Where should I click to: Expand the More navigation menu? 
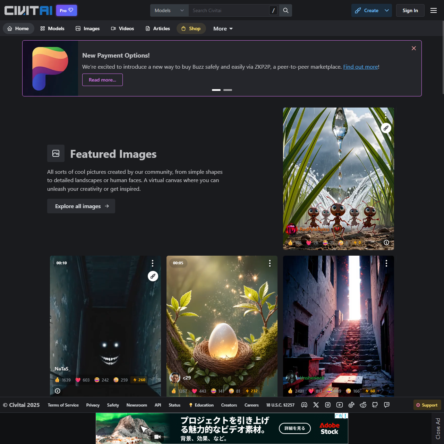point(223,29)
